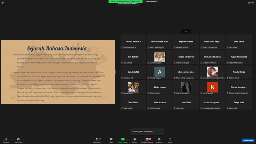Select Imelda Rachel A's video tile

133,42
